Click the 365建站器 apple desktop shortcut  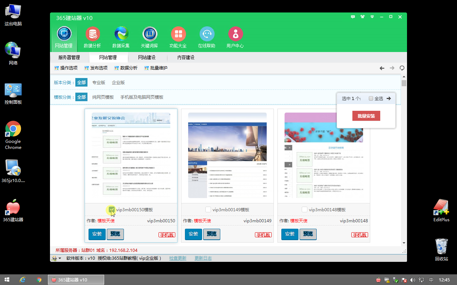pos(13,211)
